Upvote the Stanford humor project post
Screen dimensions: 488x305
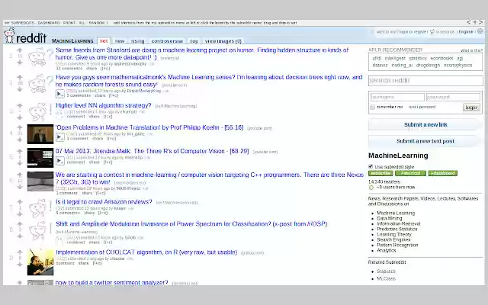[20, 50]
